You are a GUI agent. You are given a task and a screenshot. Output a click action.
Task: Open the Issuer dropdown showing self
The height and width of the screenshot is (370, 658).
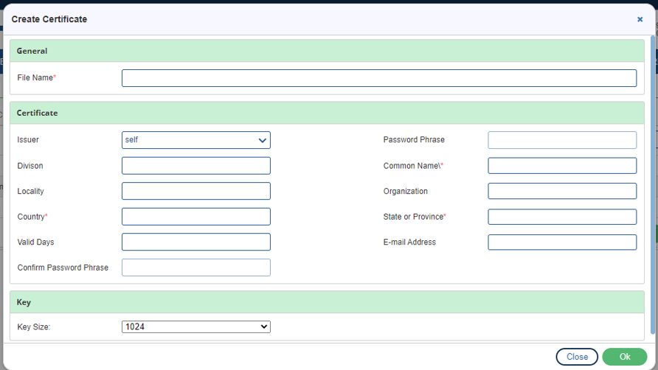click(196, 140)
